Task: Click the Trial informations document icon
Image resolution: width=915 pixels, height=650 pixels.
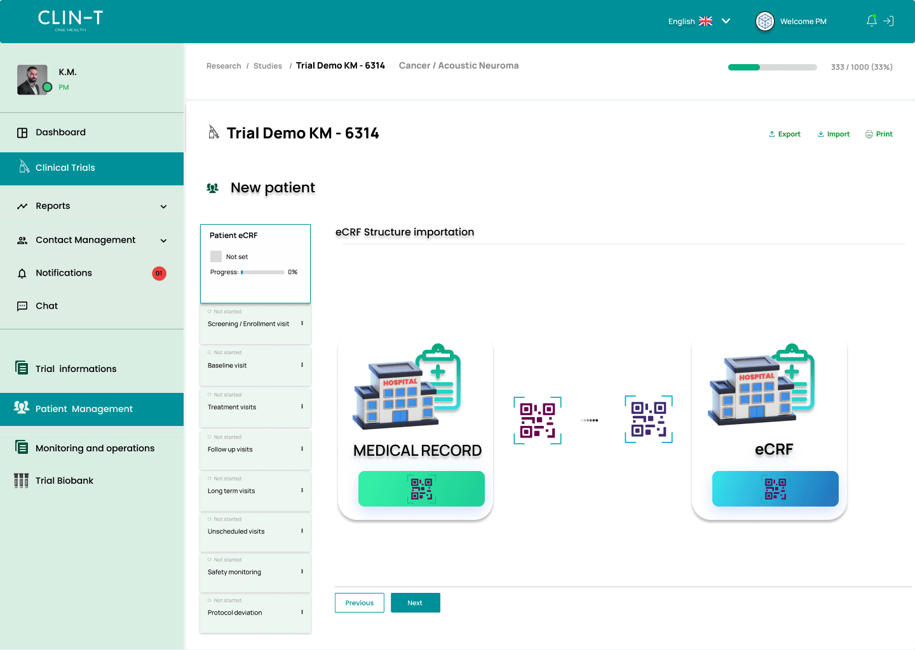Action: click(x=22, y=368)
